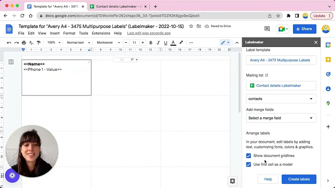335x188 pixels.
Task: Decrease font size with minus button
Action: pos(126,43)
